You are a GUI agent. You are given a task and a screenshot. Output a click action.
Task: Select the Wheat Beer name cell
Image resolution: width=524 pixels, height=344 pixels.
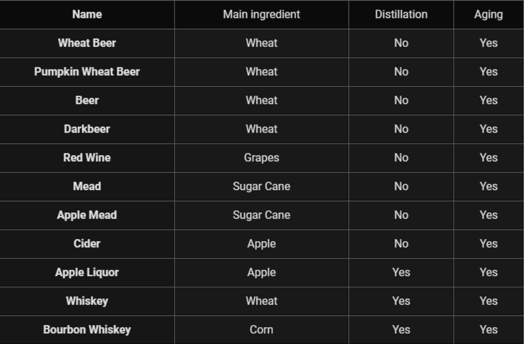tap(87, 43)
